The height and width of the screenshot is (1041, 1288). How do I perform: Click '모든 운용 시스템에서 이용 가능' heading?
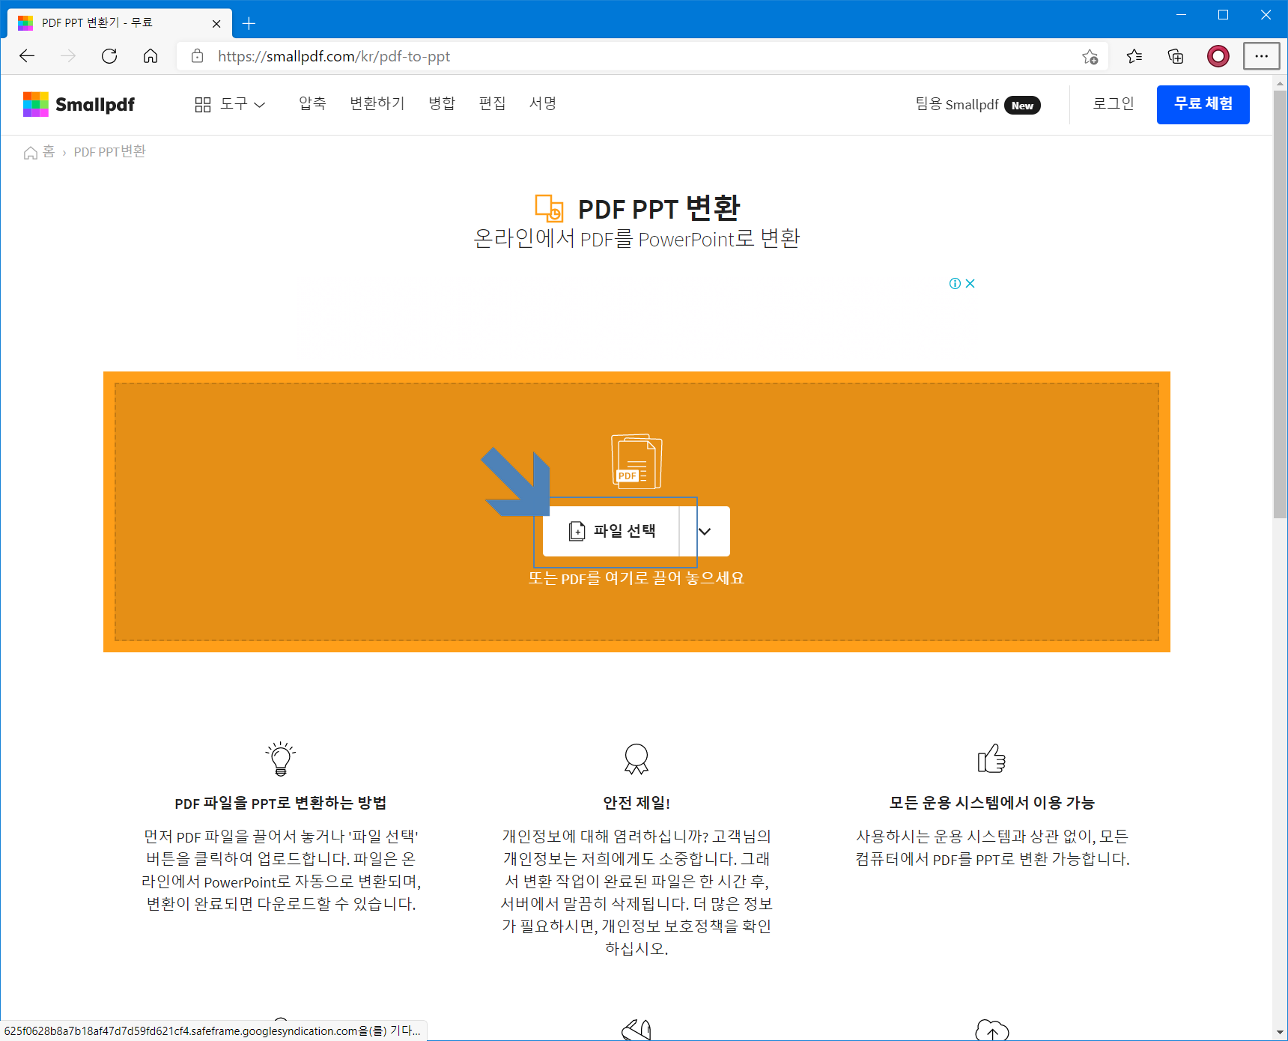coord(991,803)
